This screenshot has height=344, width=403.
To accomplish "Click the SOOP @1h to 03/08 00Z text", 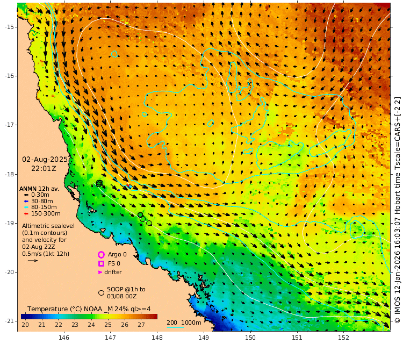I will pos(126,293).
